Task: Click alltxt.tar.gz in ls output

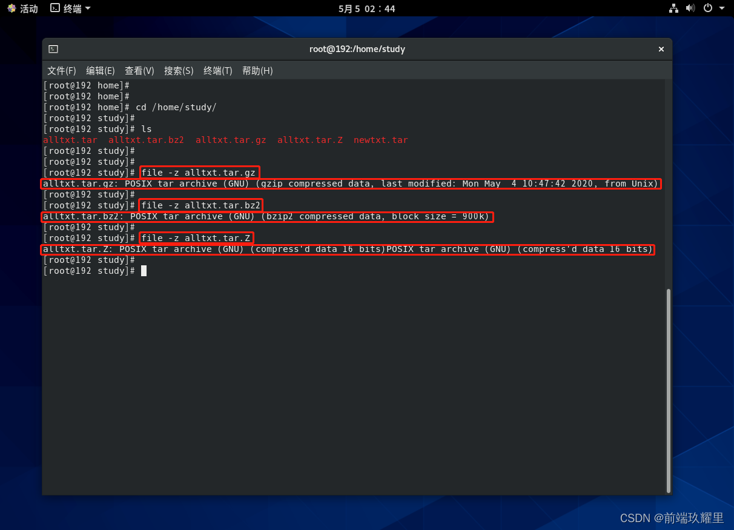Action: 231,140
